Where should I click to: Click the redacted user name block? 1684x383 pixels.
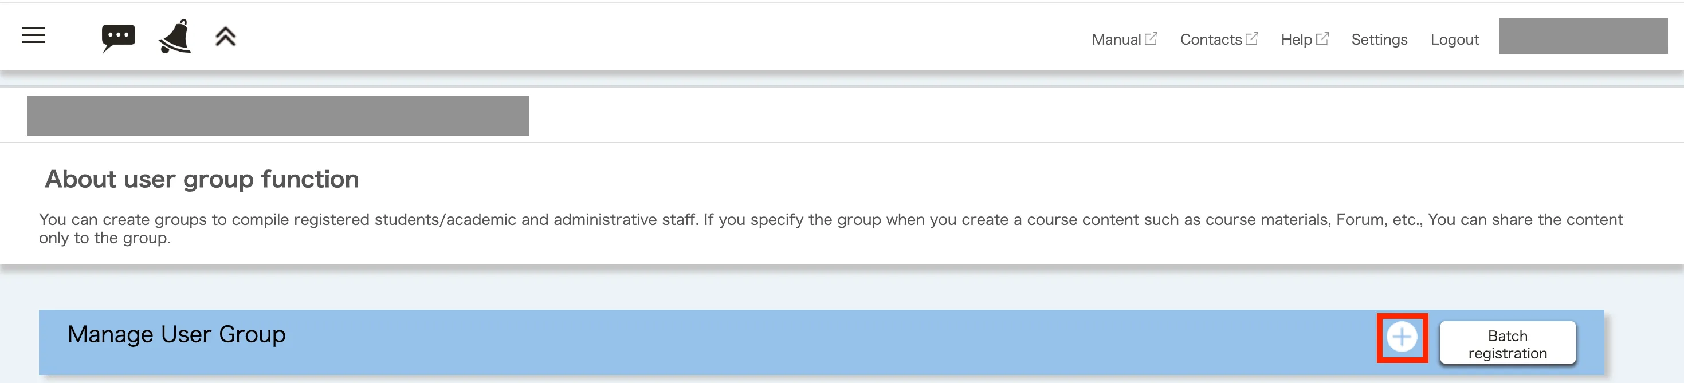(1582, 37)
